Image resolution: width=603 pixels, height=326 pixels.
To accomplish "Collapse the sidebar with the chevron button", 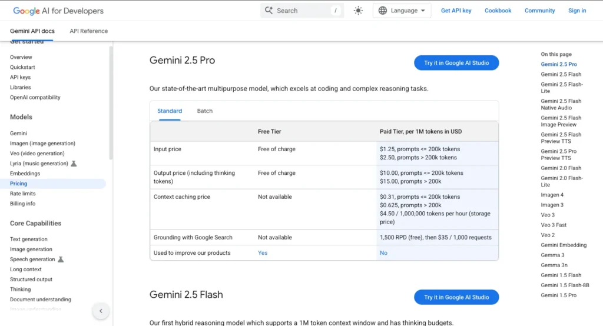I will [x=101, y=311].
